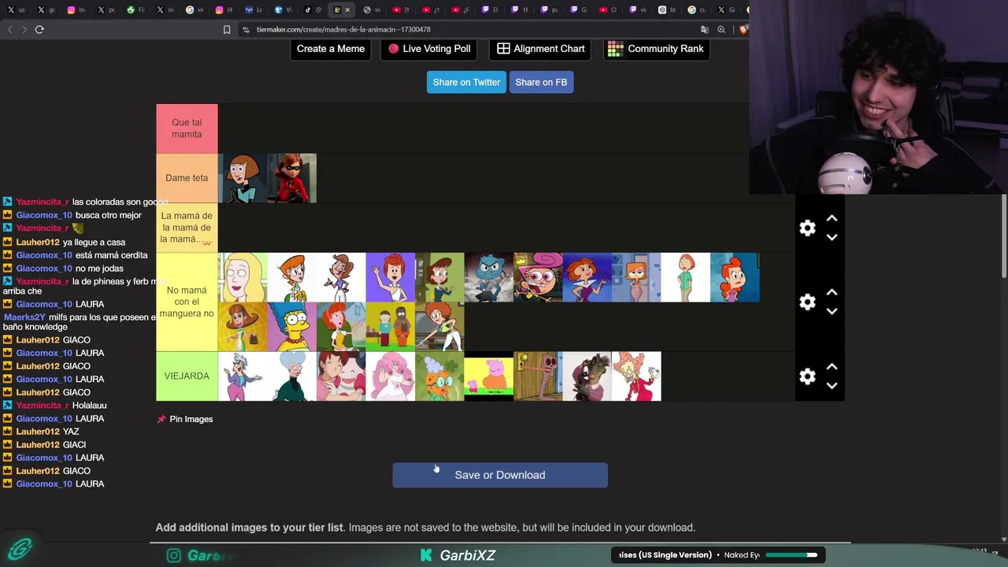1008x567 pixels.
Task: Move 'La mamá de la mamá' tier down
Action: point(832,237)
